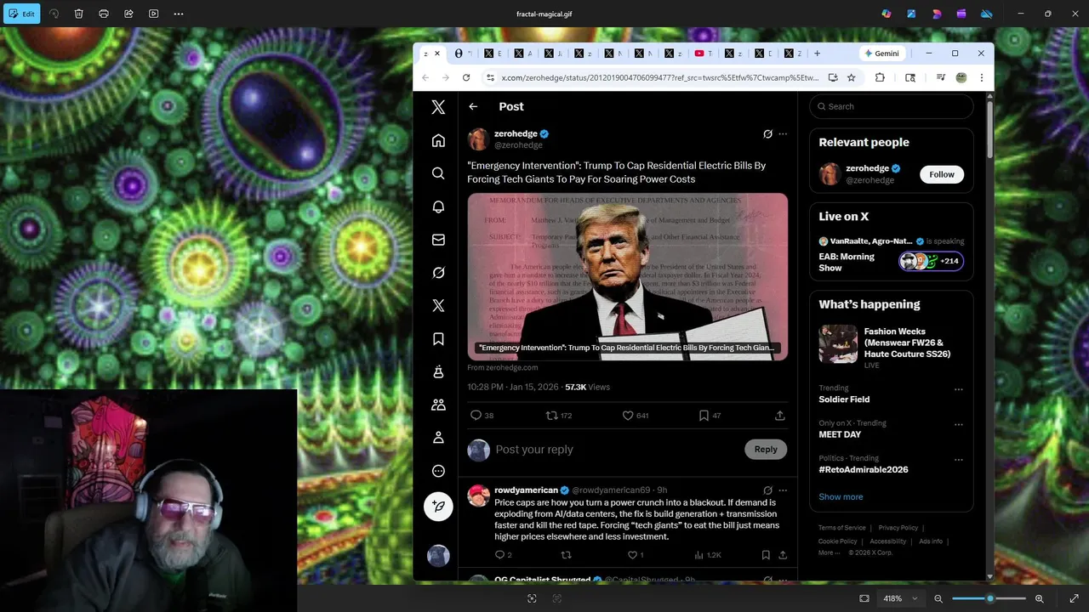Open Explore search in X sidebar

(x=438, y=173)
